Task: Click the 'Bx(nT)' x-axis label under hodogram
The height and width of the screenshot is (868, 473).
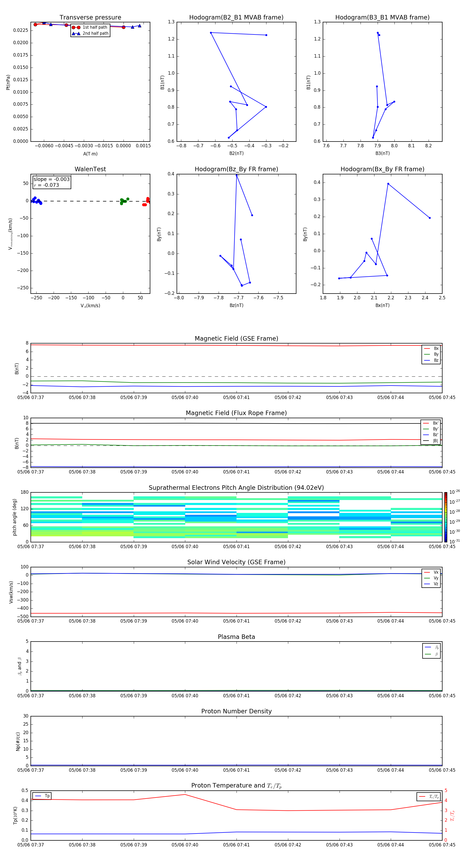Action: click(382, 305)
